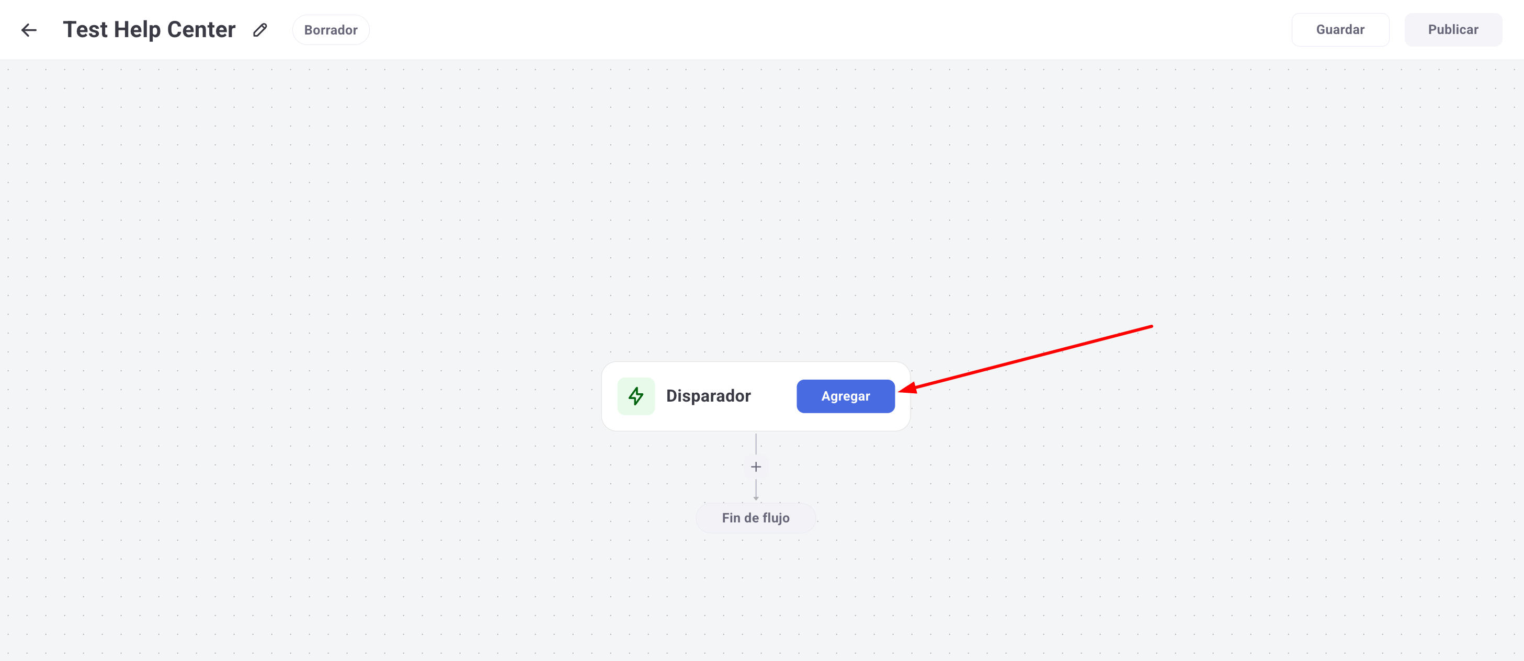
Task: Click the pencil icon to rename flow
Action: 260,30
